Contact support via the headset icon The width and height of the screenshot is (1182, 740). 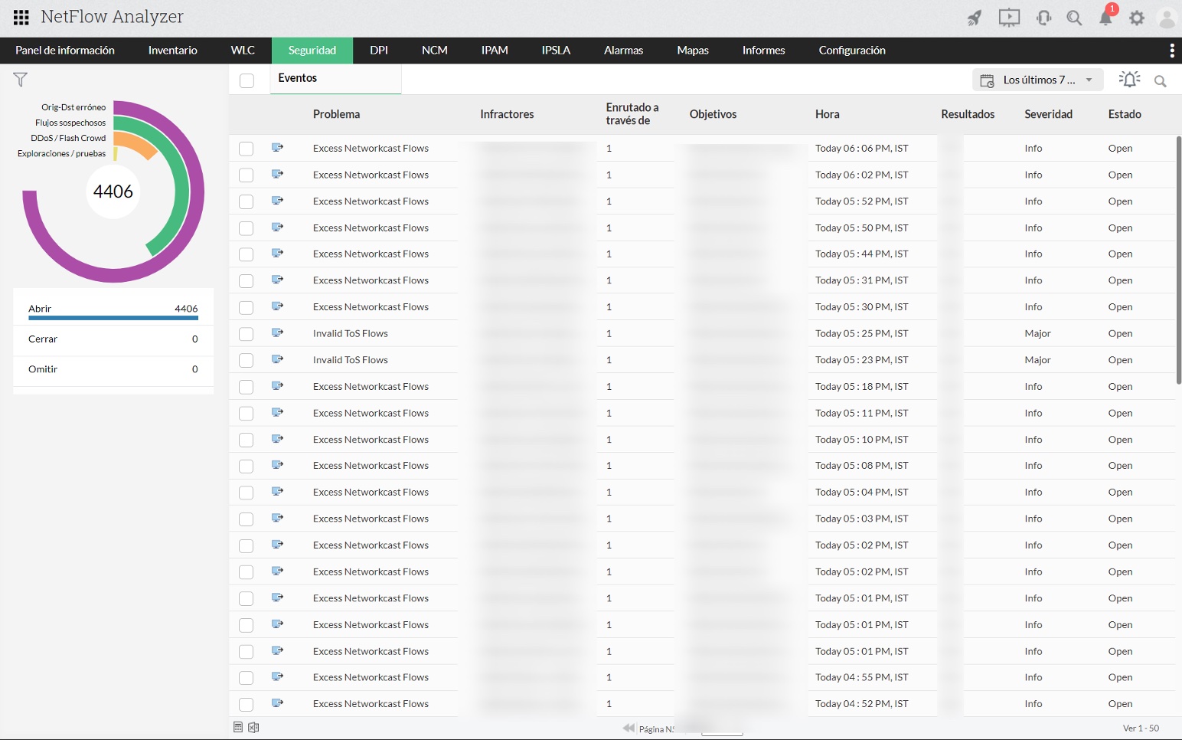click(1043, 17)
